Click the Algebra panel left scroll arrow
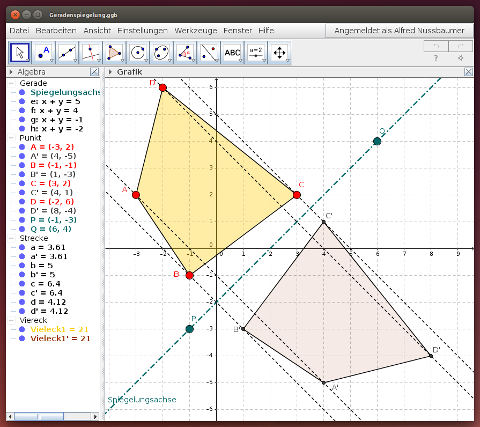The image size is (480, 427). click(x=10, y=417)
